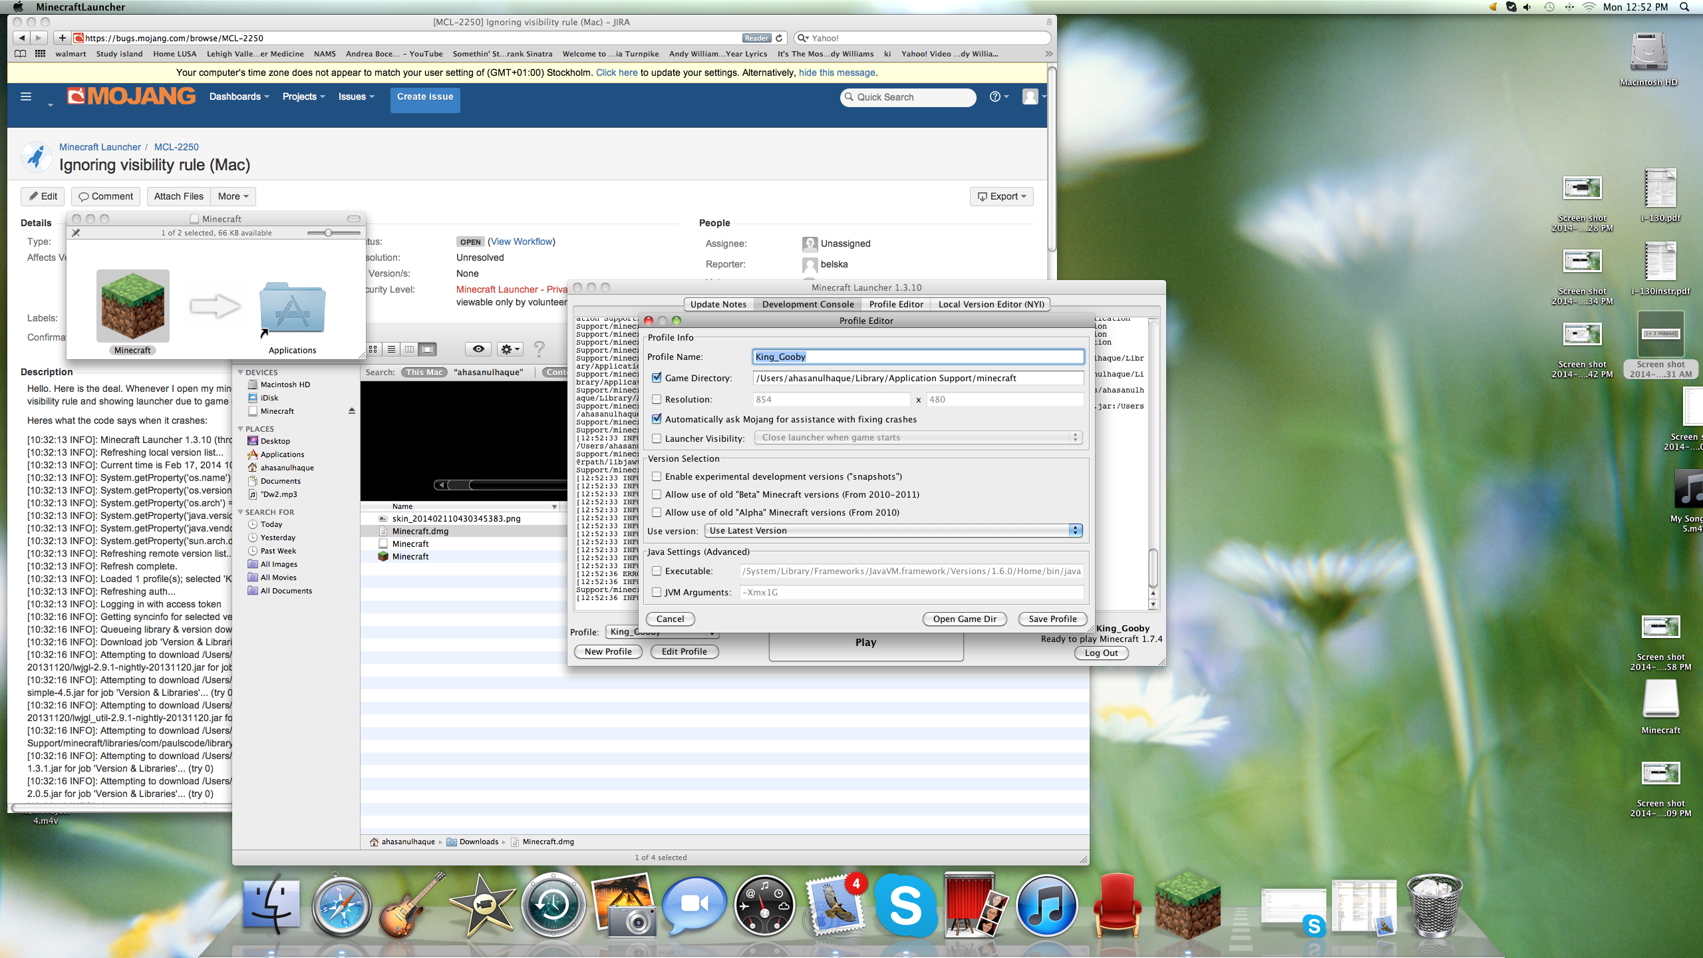
Task: Click the View Workflow link
Action: (x=522, y=241)
